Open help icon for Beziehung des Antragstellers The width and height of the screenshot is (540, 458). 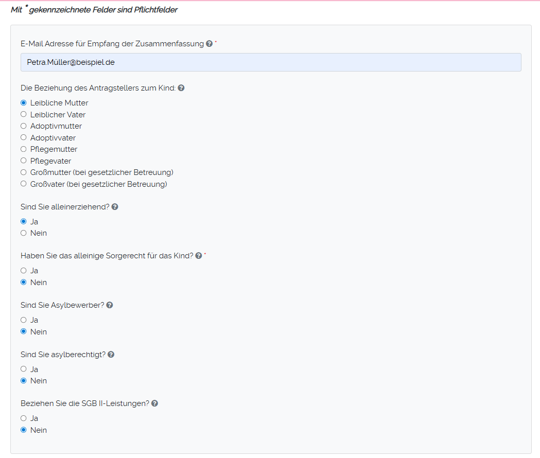(x=181, y=88)
